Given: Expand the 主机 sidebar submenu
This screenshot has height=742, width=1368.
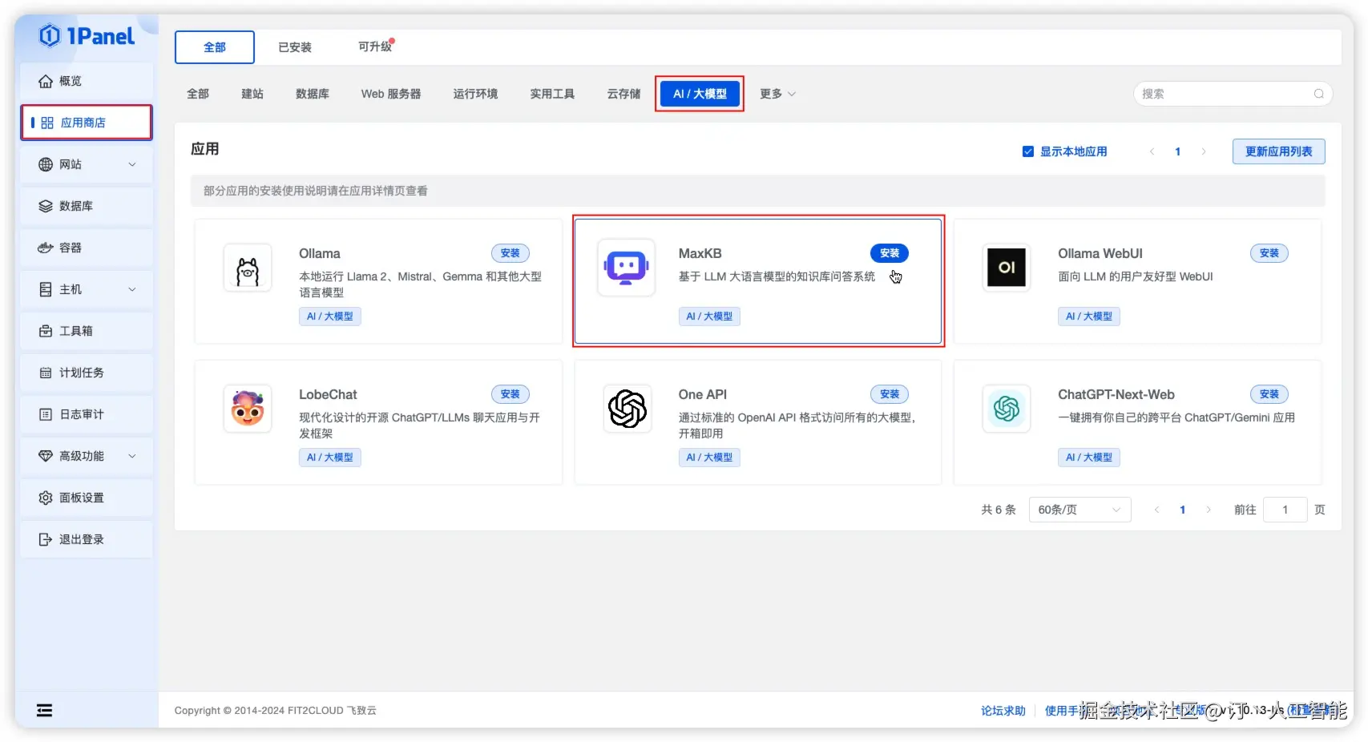Looking at the screenshot, I should (132, 289).
